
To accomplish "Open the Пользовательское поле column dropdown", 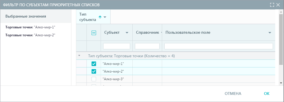I will 270,33.
